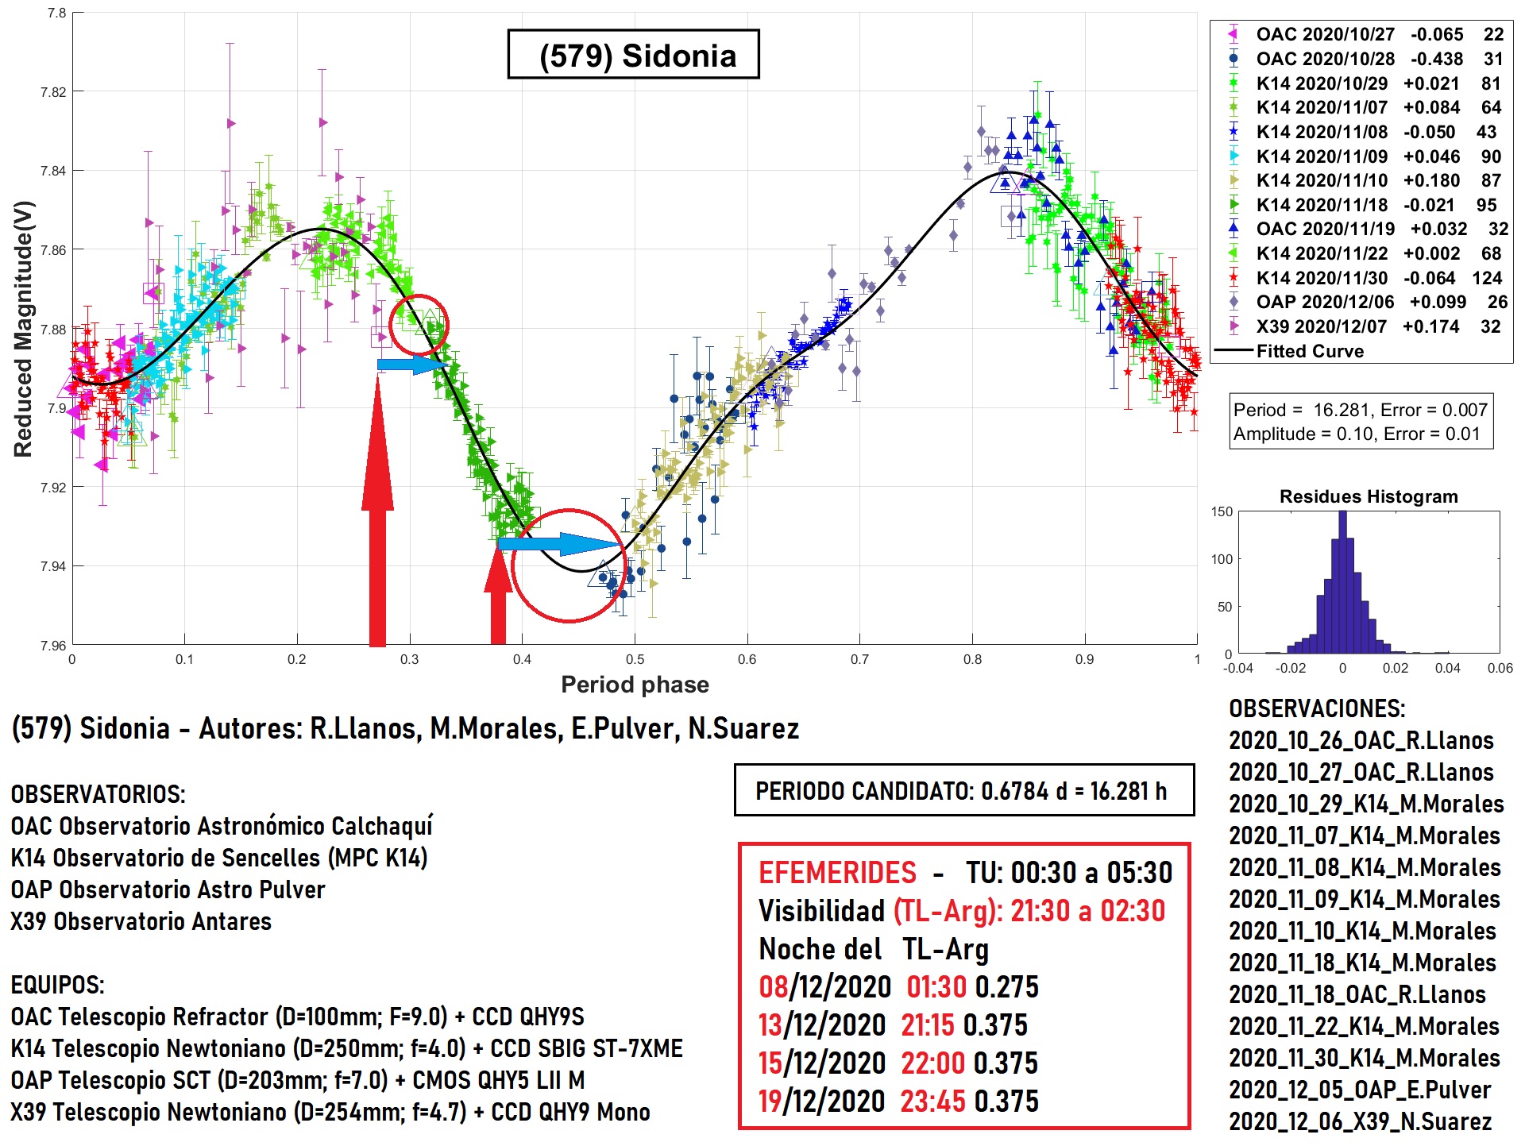The width and height of the screenshot is (1525, 1146).
Task: Click the Amplitude = 0.10 text line
Action: [1357, 434]
